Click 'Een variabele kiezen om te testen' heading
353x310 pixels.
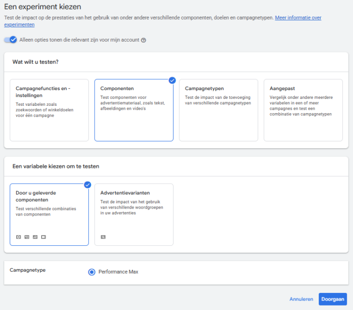click(56, 167)
